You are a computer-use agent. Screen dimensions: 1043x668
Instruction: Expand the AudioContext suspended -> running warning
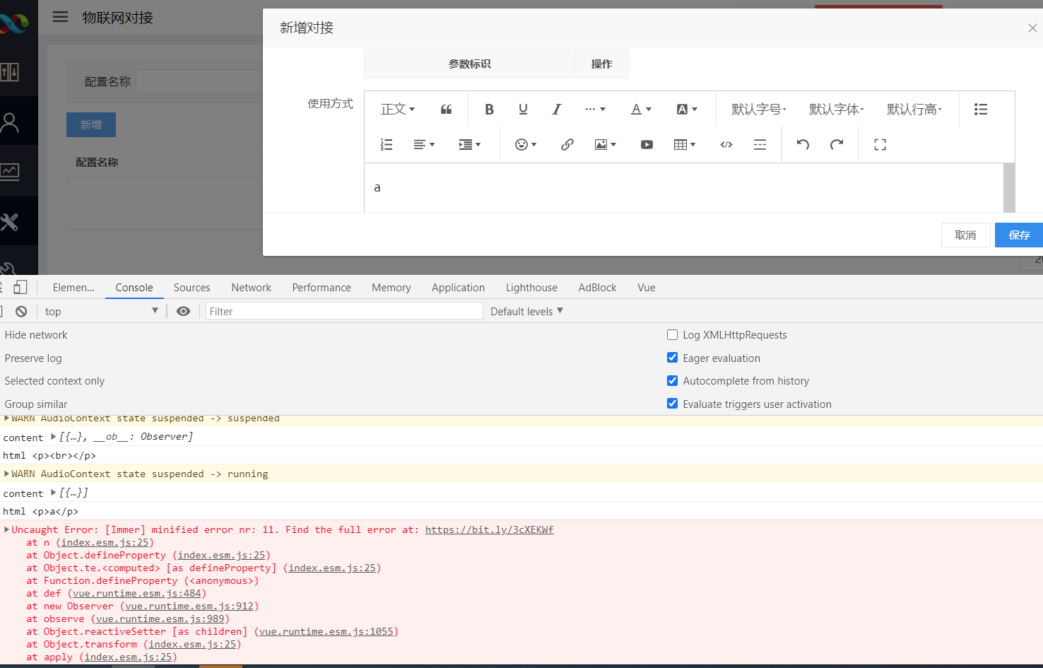click(7, 474)
